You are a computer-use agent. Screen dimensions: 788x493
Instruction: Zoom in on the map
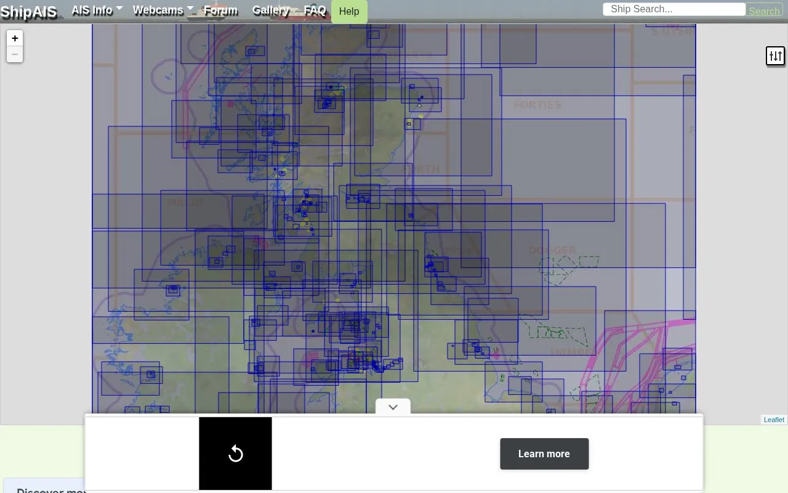point(15,38)
